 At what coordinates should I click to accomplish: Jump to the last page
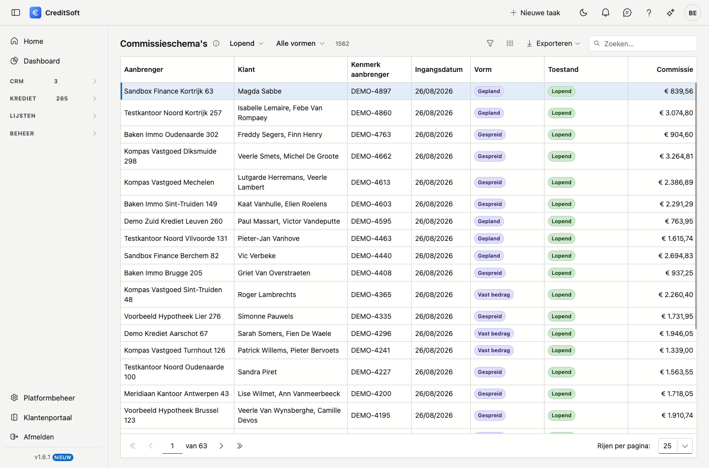coord(240,446)
